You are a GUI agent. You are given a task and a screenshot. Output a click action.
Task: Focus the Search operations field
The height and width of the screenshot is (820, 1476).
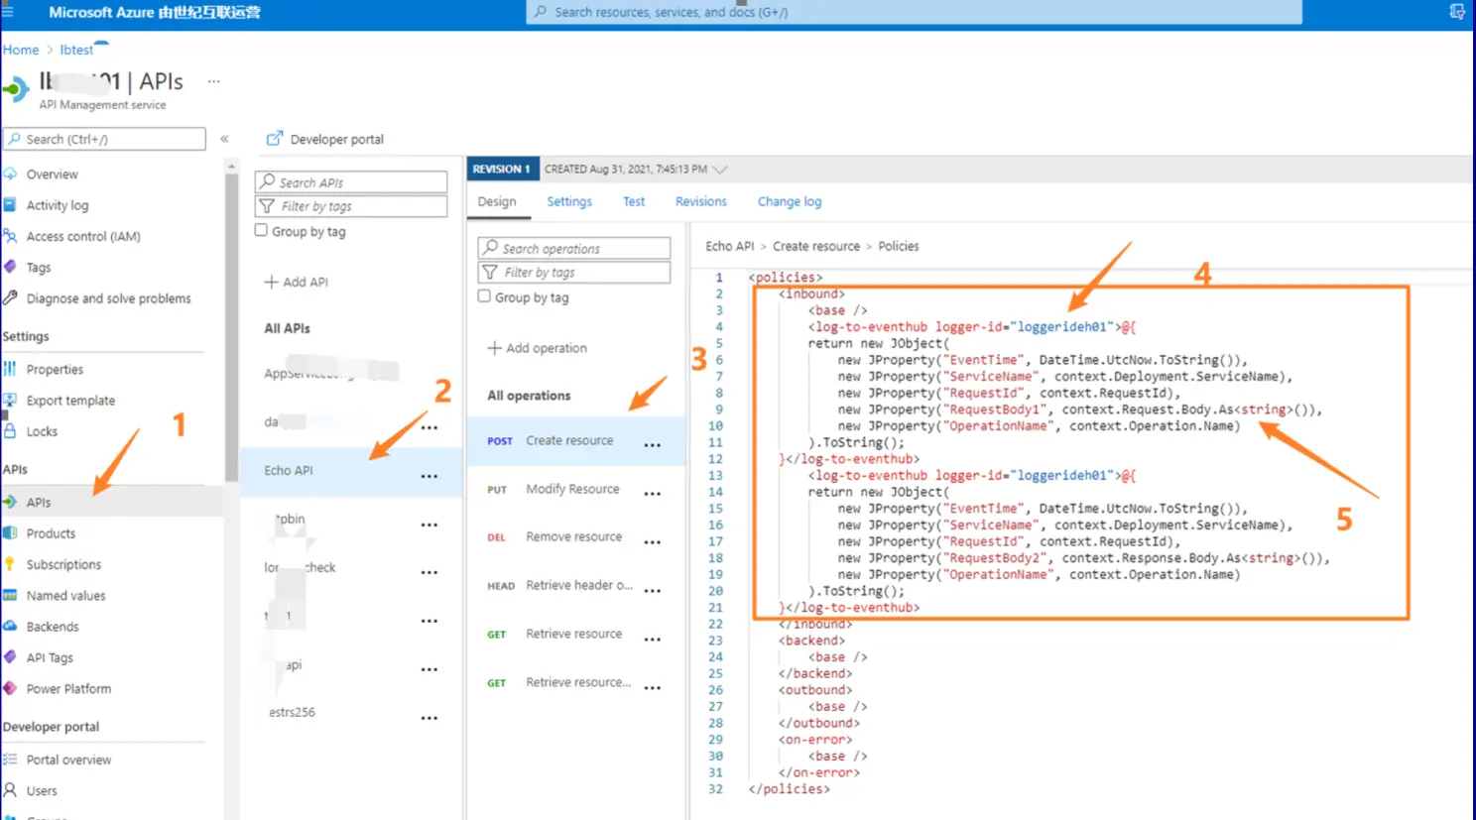574,248
